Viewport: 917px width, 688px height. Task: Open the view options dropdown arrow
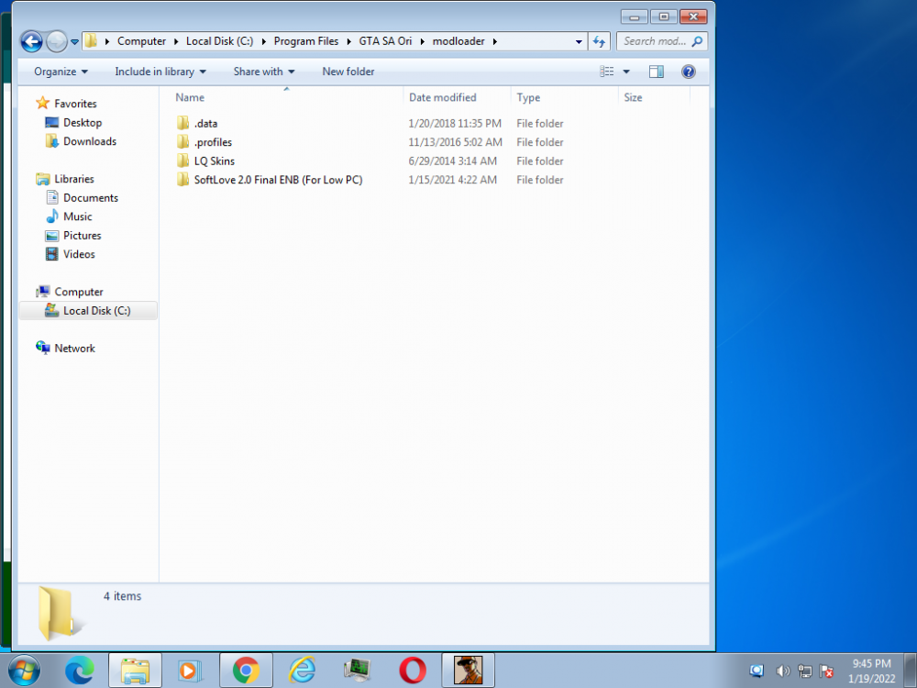[626, 72]
